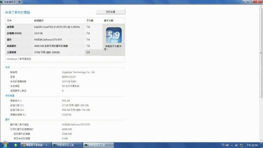
Task: Select the 16.0 GB RAM system value
Action: point(69,82)
